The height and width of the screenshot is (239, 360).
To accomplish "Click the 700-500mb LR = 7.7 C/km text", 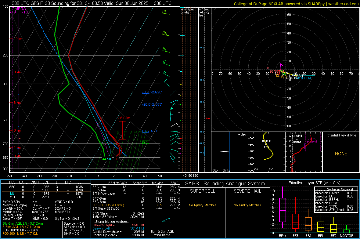I will pos(21,234).
